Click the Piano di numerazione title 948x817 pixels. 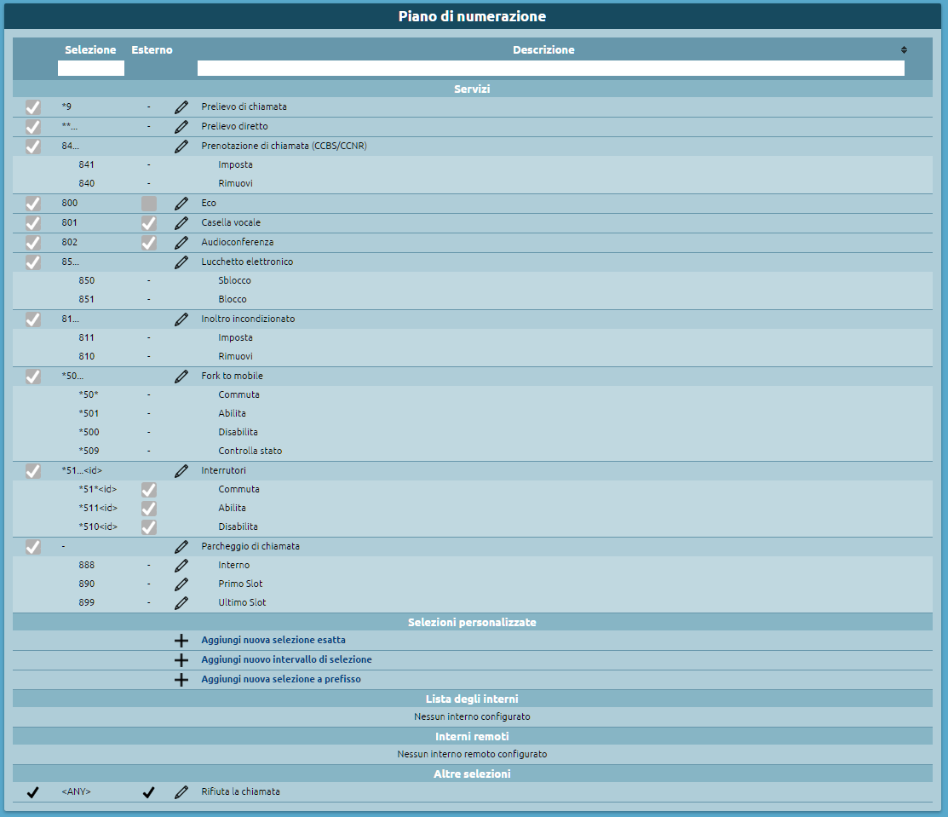472,16
